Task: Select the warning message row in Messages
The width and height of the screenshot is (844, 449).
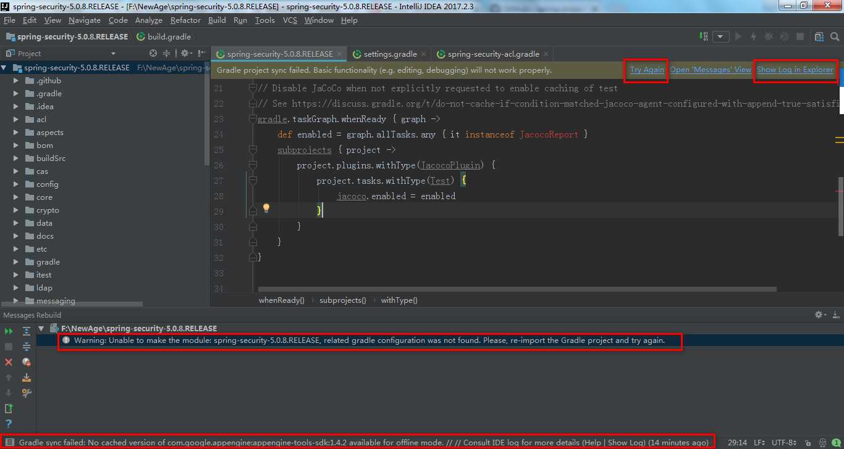Action: (440, 340)
